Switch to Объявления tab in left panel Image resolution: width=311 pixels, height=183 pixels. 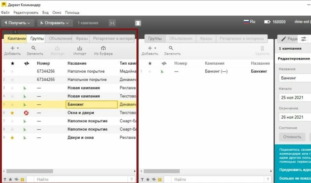(x=59, y=38)
